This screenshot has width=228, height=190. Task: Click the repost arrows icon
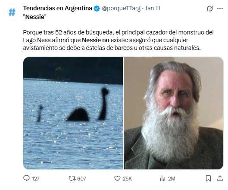point(72,178)
